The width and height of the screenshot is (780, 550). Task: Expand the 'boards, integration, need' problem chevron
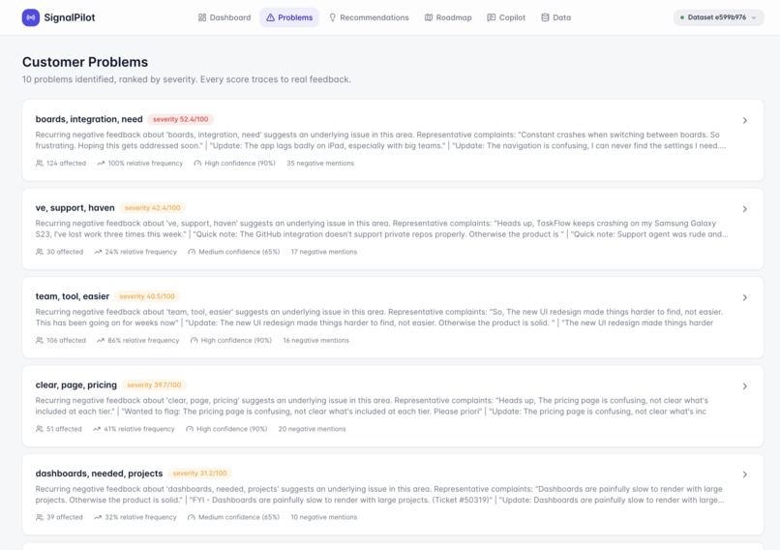(745, 120)
